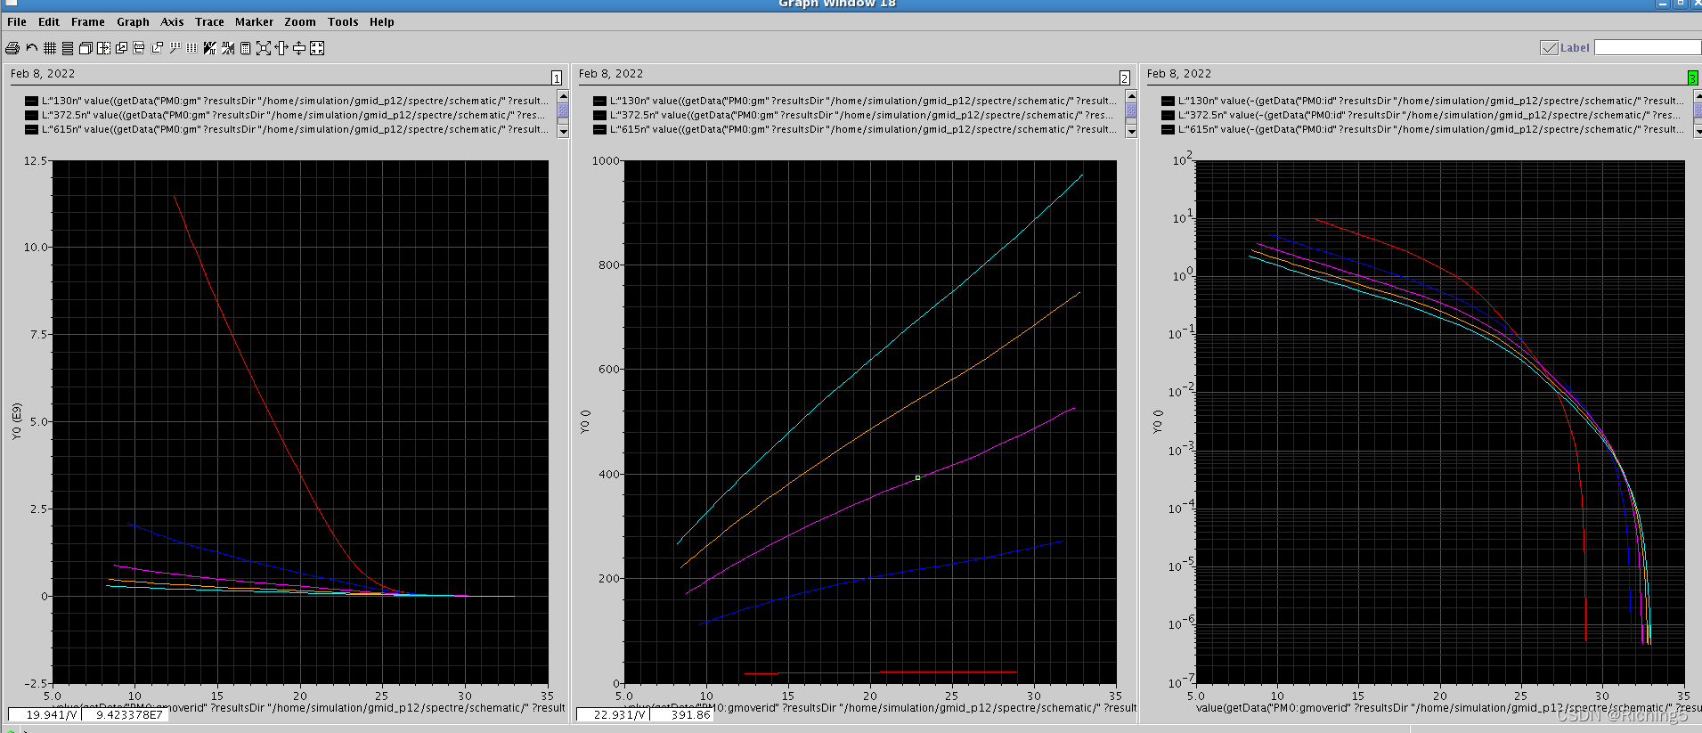Click the 9.423378E7 readout value

coord(129,715)
